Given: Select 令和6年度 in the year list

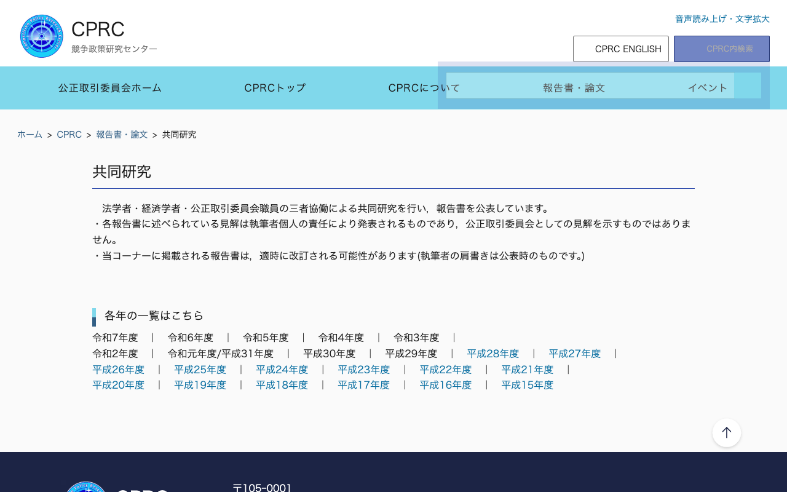Looking at the screenshot, I should pos(191,338).
